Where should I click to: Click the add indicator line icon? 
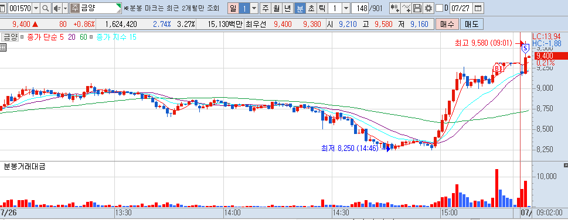coord(407,8)
